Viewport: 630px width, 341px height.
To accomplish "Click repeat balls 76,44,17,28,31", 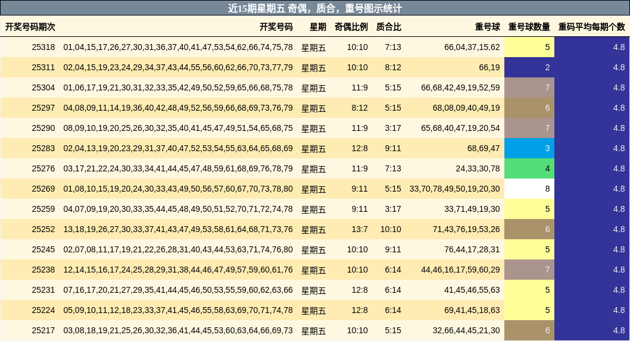I will 472,249.
